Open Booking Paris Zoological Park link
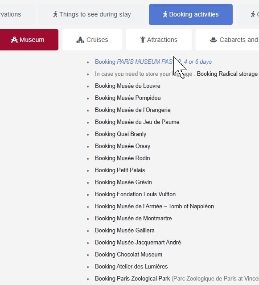The image size is (259, 285). coord(132,279)
